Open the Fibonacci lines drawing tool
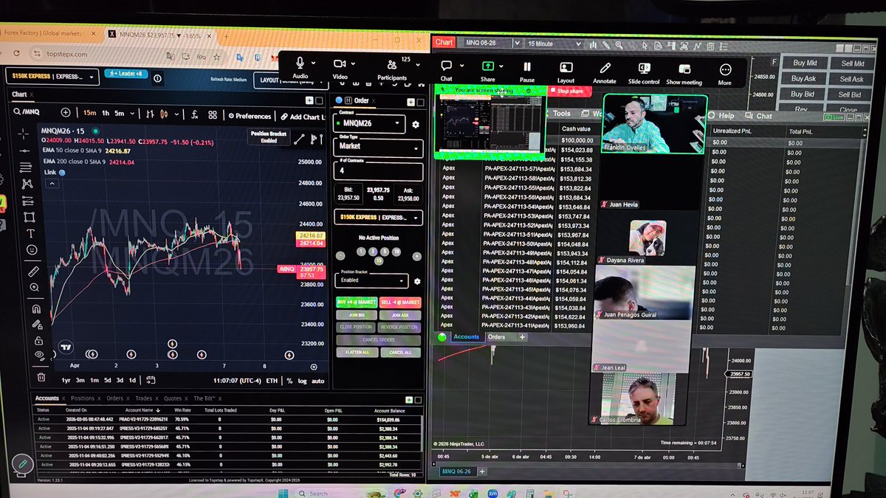This screenshot has height=498, width=886. [x=27, y=167]
